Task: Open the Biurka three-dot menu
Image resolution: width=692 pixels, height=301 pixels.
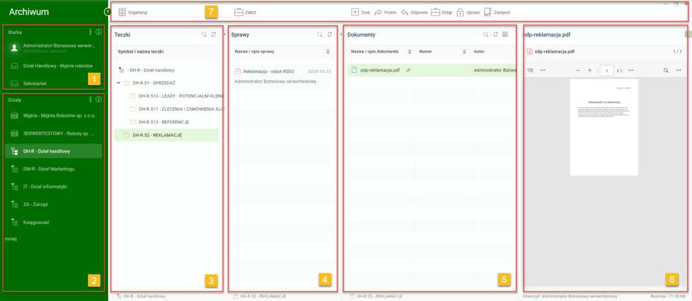Action: click(x=91, y=32)
